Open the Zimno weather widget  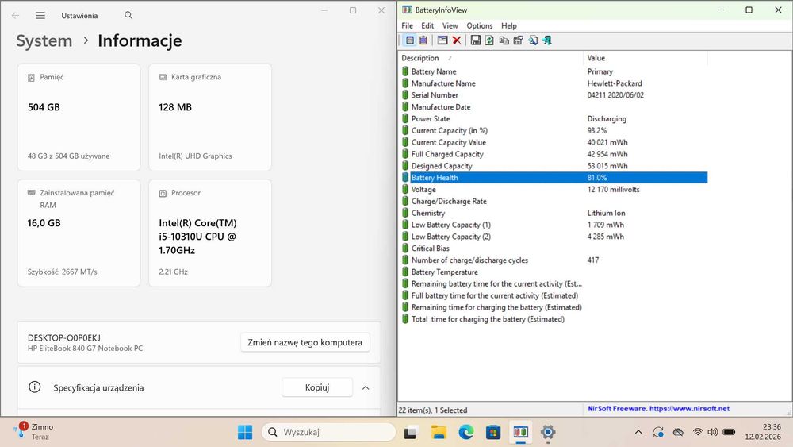[x=34, y=432]
